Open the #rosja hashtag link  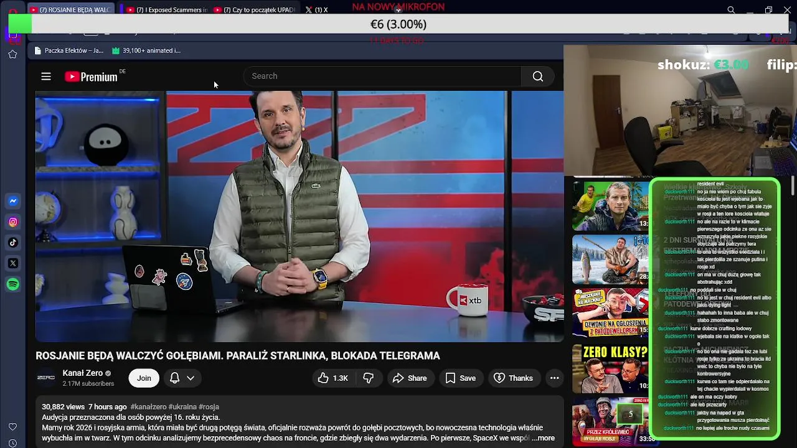209,407
